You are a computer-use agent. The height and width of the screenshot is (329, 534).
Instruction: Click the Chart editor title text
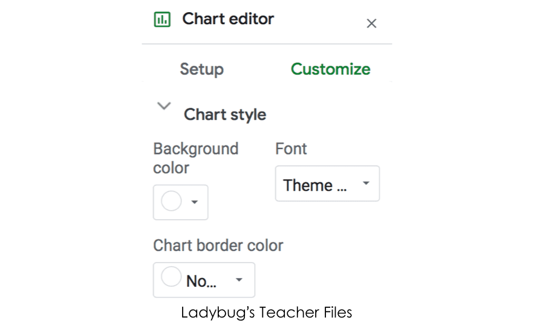(228, 19)
